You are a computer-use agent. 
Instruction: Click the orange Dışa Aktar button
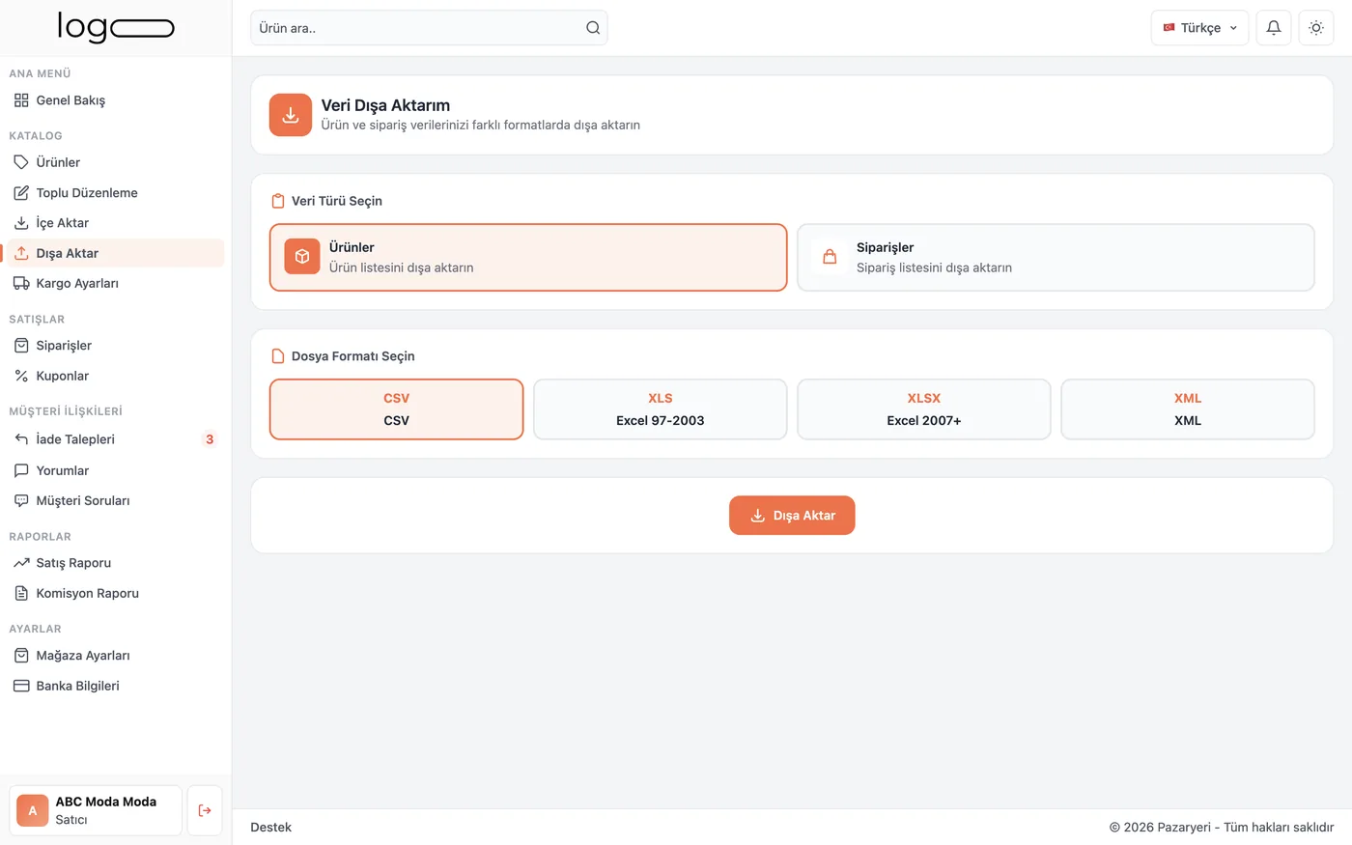[x=792, y=516]
